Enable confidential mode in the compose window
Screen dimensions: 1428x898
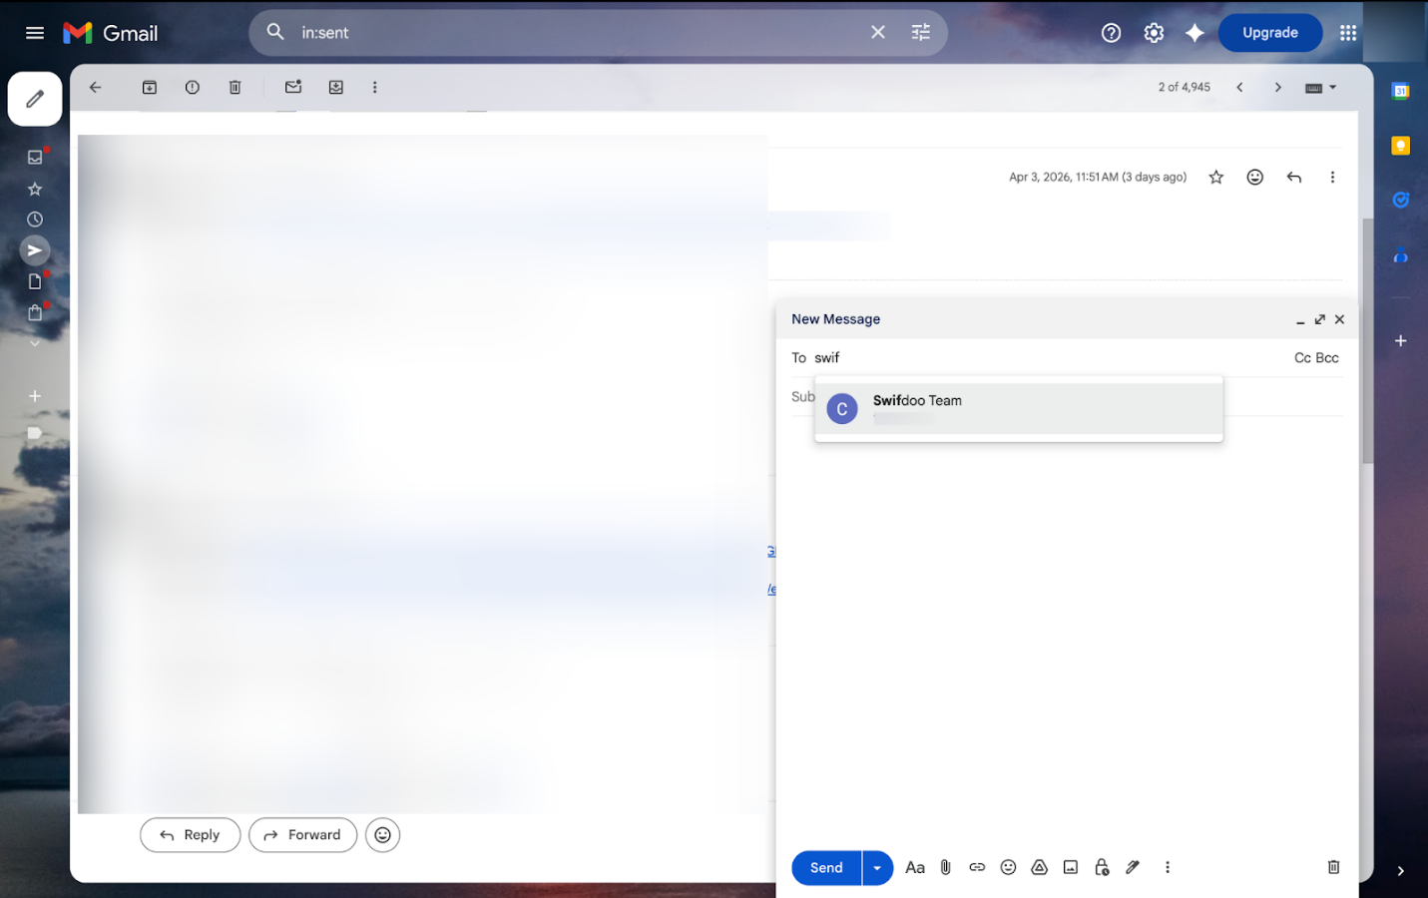click(x=1101, y=867)
